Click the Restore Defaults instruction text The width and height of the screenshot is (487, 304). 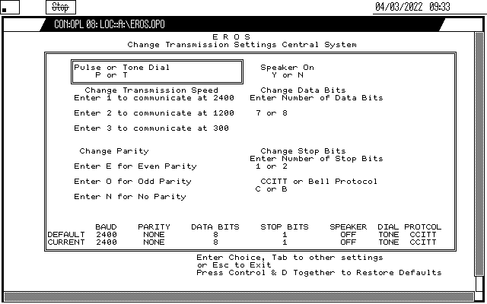(318, 272)
